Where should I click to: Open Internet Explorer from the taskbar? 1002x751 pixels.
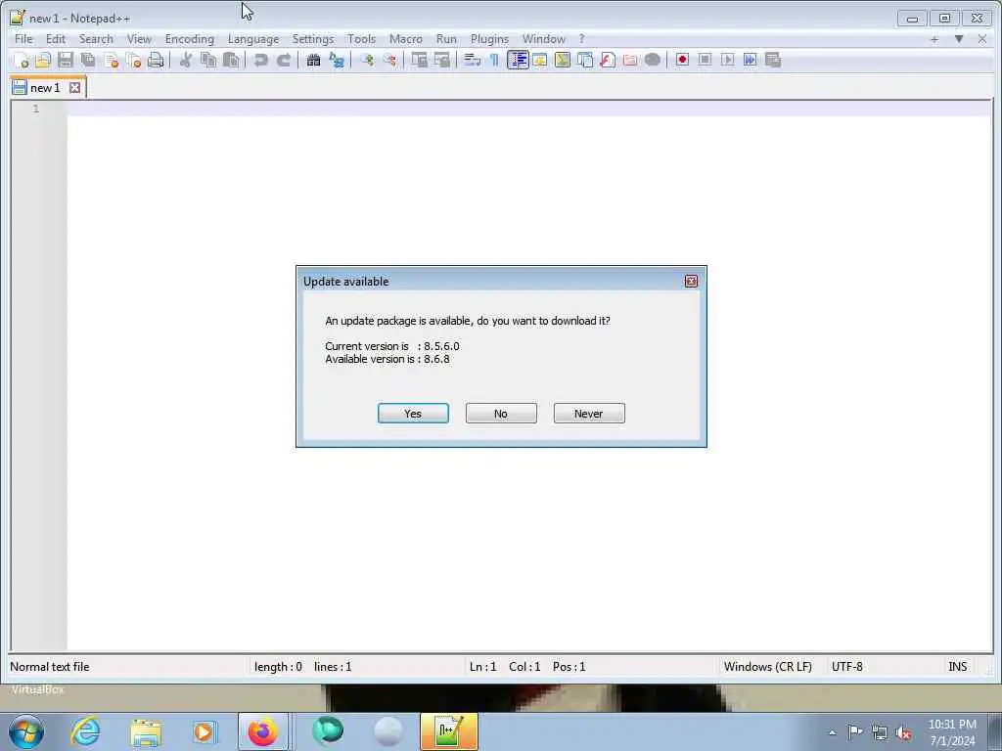pyautogui.click(x=85, y=731)
